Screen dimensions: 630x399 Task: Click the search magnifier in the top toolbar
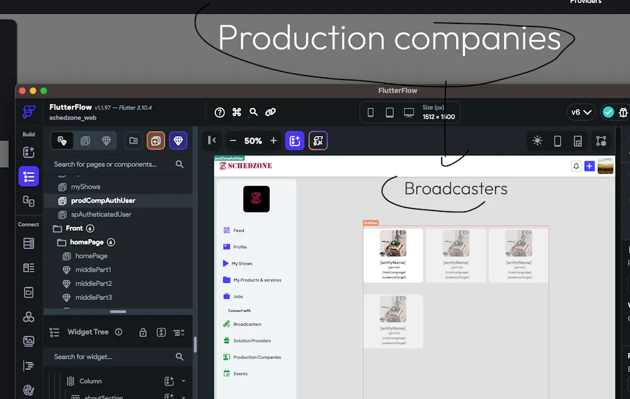click(253, 112)
